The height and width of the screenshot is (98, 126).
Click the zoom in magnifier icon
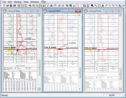34,6
